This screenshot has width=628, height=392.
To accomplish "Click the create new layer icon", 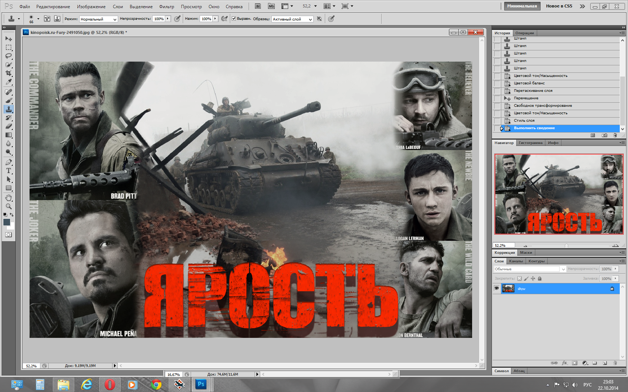I will [x=604, y=363].
